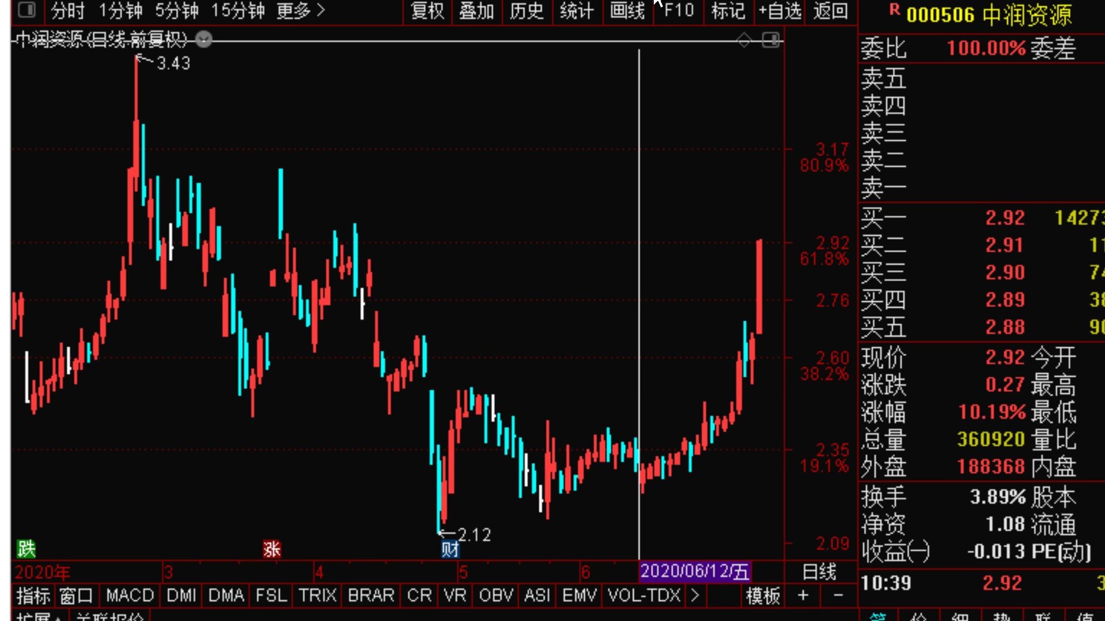This screenshot has width=1105, height=621.
Task: Activate the 画线 drawing tool
Action: [627, 10]
